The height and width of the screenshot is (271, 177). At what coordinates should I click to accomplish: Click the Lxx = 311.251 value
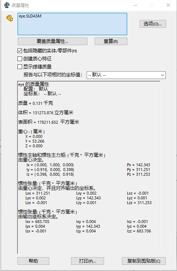click(x=38, y=193)
